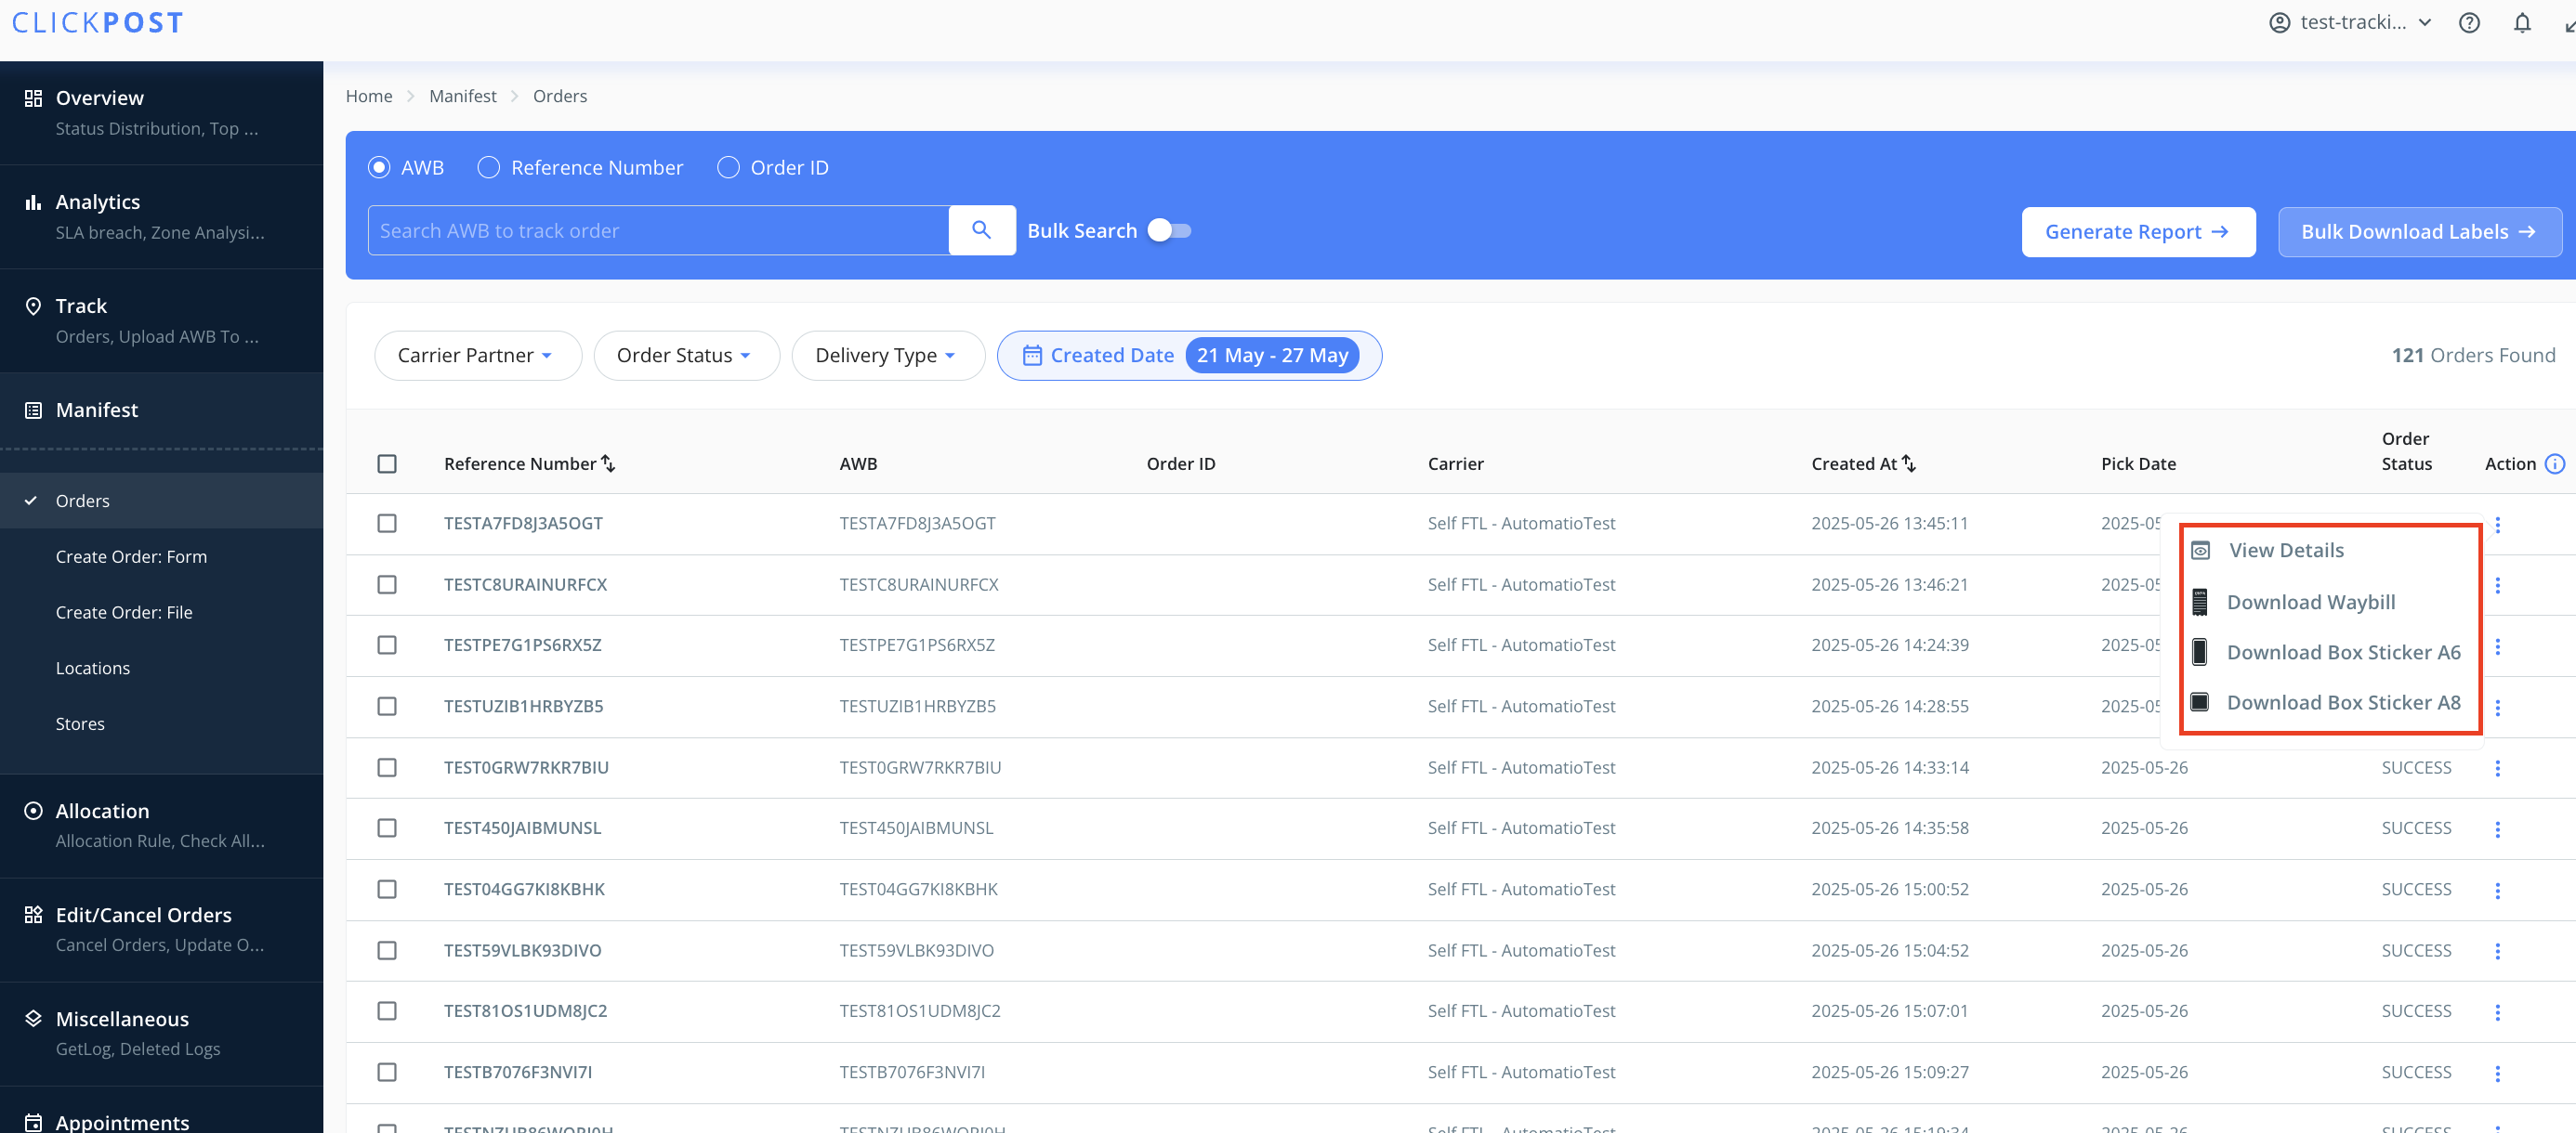Sort by Created At arrows icon

[1909, 463]
